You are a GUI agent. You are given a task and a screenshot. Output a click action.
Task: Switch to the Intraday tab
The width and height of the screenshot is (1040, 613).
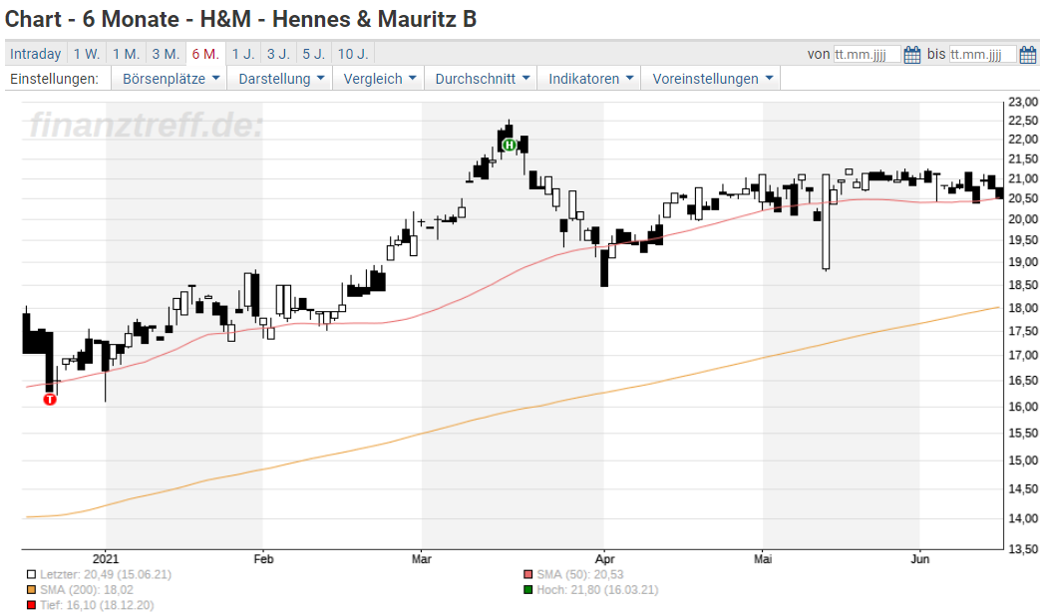35,54
